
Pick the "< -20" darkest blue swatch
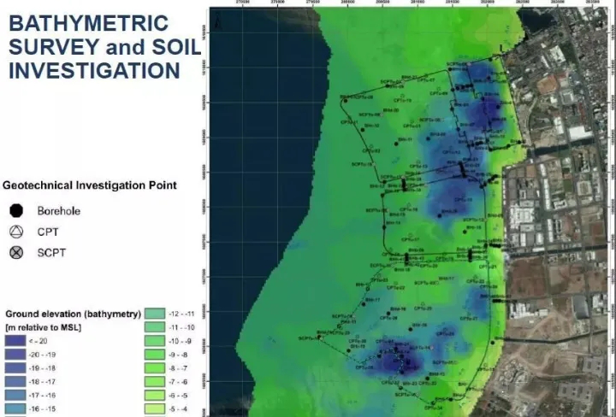16,339
